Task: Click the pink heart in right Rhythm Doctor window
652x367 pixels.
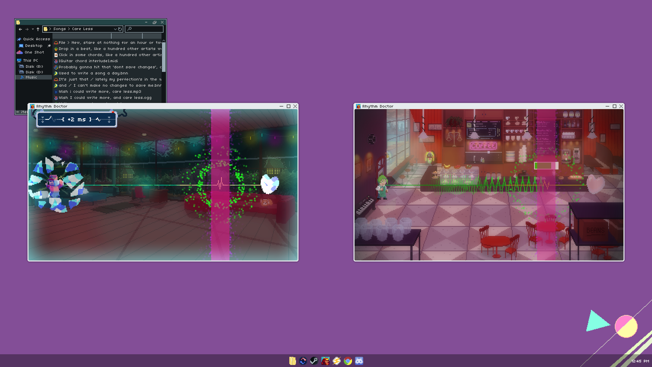Action: click(x=595, y=184)
